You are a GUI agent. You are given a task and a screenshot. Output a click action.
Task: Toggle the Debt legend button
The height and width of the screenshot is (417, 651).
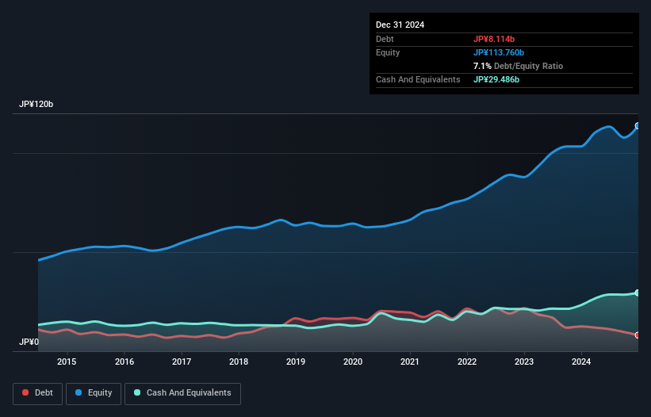coord(38,393)
